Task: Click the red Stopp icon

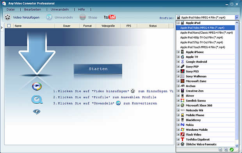Action: pyautogui.click(x=83, y=17)
